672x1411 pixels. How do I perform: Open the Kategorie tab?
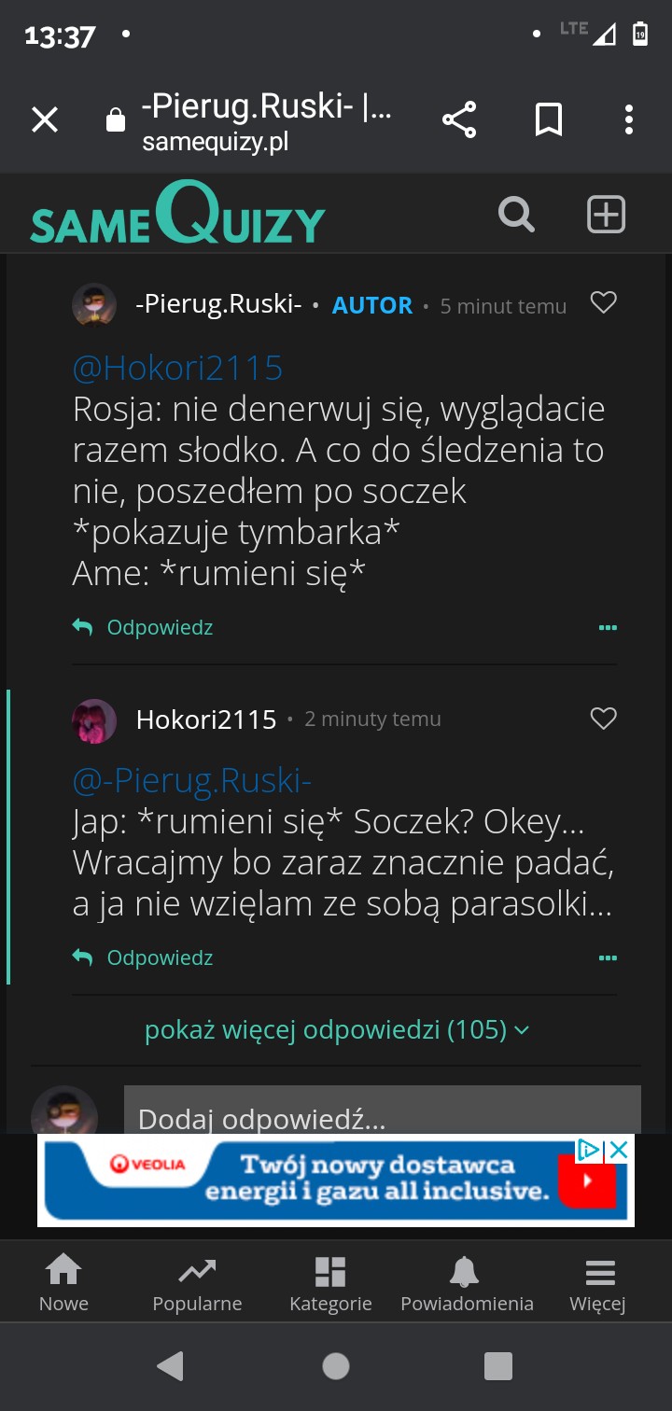click(x=330, y=1284)
